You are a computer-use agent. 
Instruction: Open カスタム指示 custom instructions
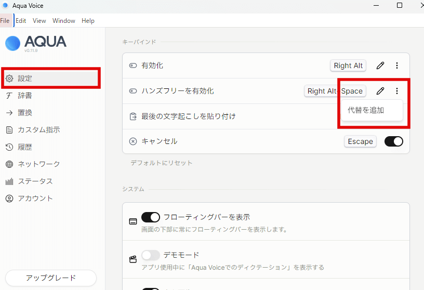38,130
